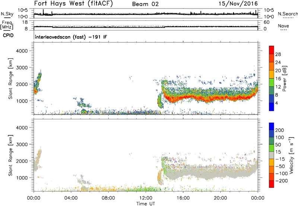Screen dimensions: 298x206
Task: Click the 20:00 time tick label
Action: coord(220,198)
